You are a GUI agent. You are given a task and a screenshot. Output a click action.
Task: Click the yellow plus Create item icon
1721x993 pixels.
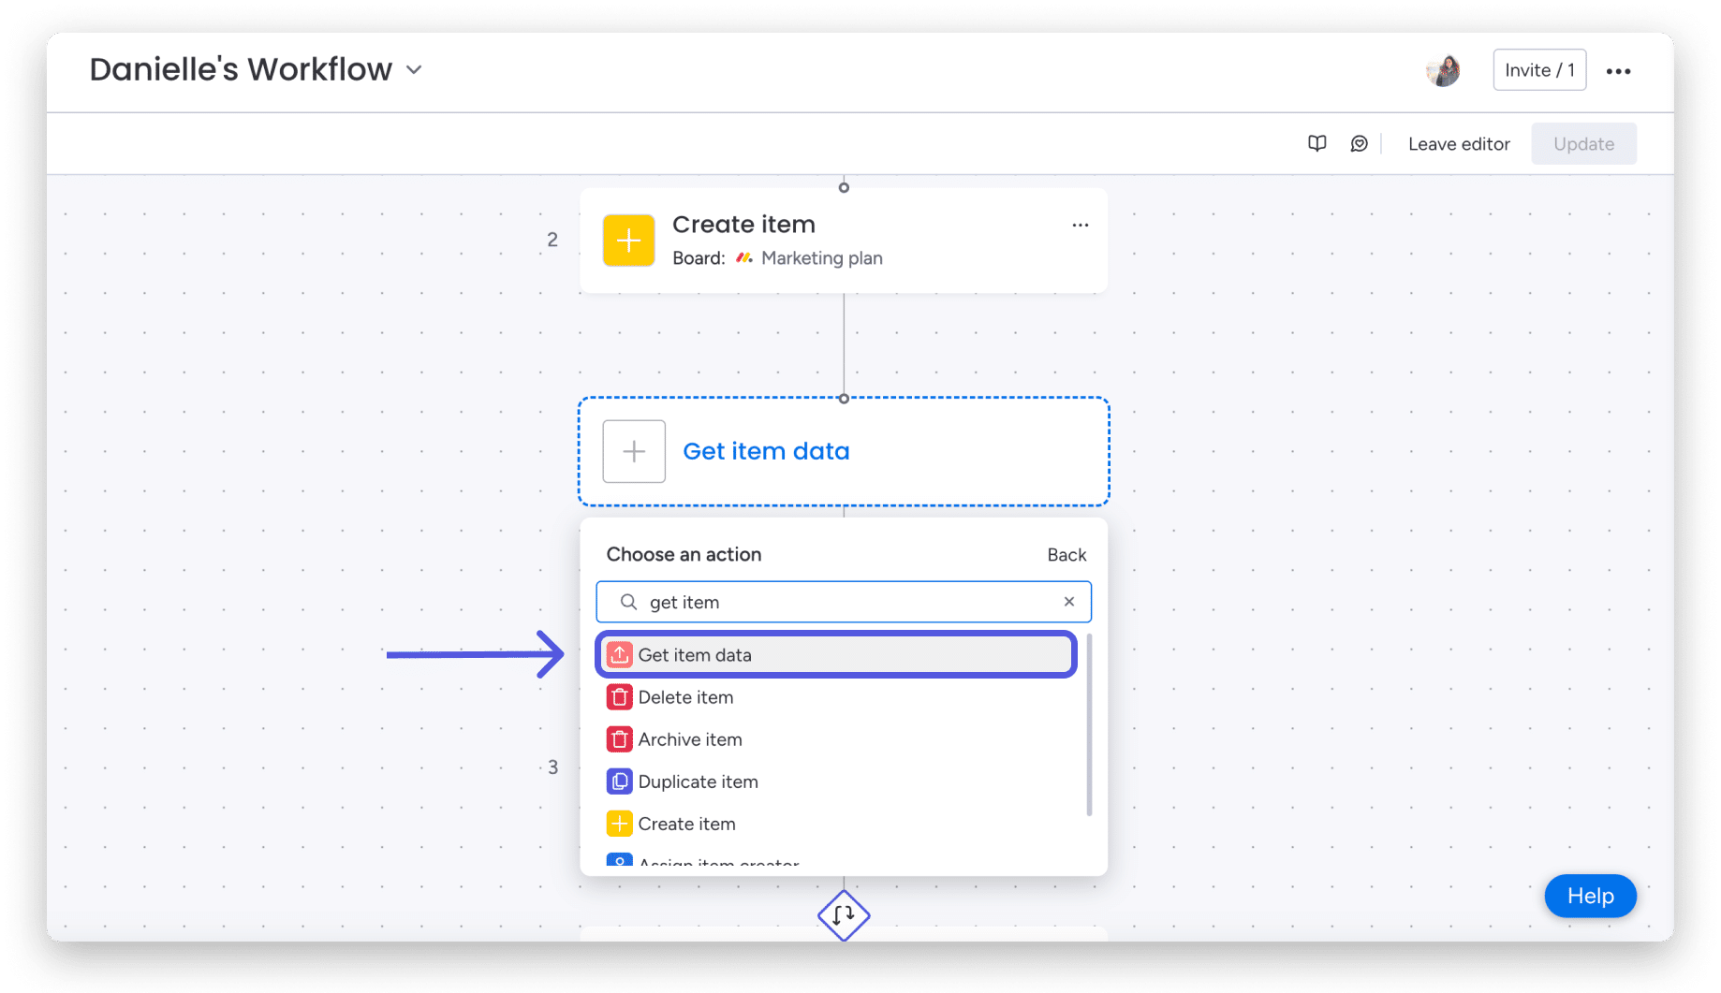[628, 241]
